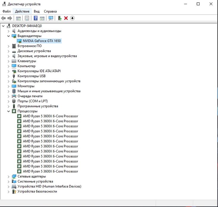Click the Системные устройства icon

coord(14,182)
